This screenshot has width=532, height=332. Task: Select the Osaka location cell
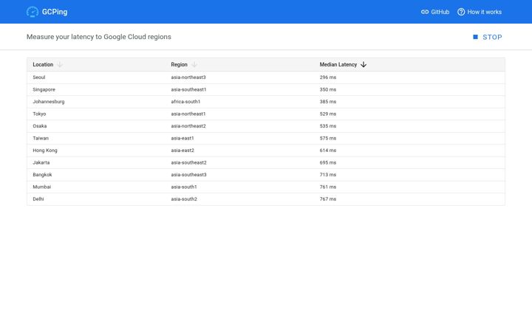(x=40, y=126)
